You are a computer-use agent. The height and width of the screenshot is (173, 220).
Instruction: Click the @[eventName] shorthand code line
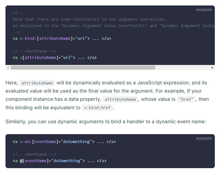[x=60, y=161]
